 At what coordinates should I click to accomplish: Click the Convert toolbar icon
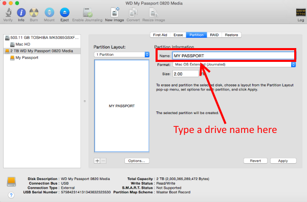[x=133, y=12]
